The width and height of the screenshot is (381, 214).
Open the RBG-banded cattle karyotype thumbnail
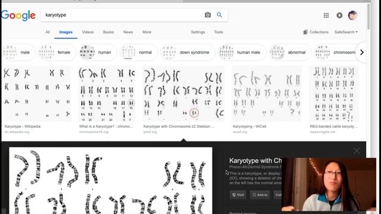coord(333,94)
